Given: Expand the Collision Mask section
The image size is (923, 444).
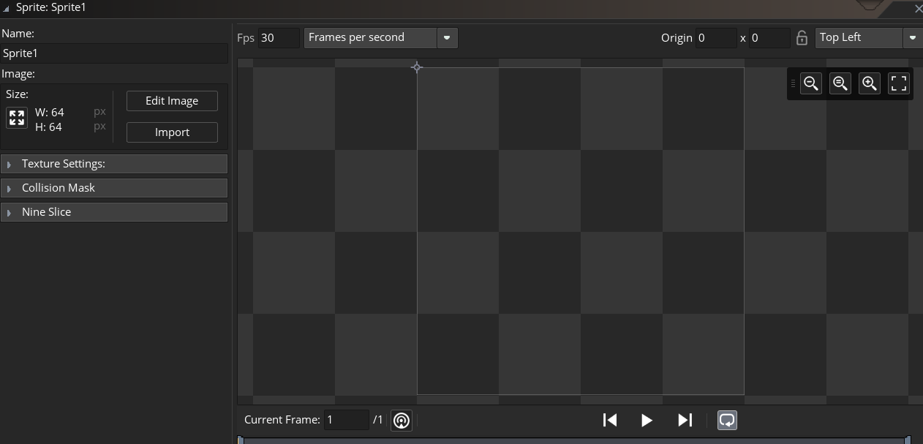Looking at the screenshot, I should [x=114, y=188].
